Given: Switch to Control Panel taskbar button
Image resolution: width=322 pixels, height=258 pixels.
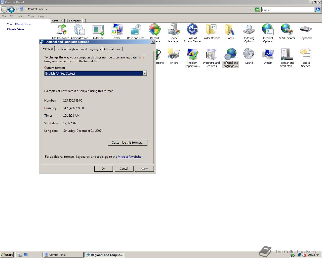Looking at the screenshot, I should tap(64, 255).
